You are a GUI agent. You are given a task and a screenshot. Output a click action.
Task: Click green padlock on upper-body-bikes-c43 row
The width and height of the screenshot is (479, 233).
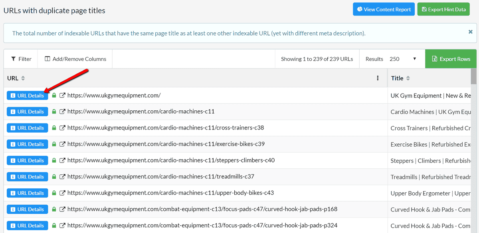[54, 193]
